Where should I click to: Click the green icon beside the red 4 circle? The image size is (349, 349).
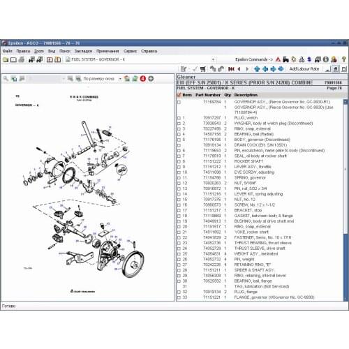[x=135, y=79]
